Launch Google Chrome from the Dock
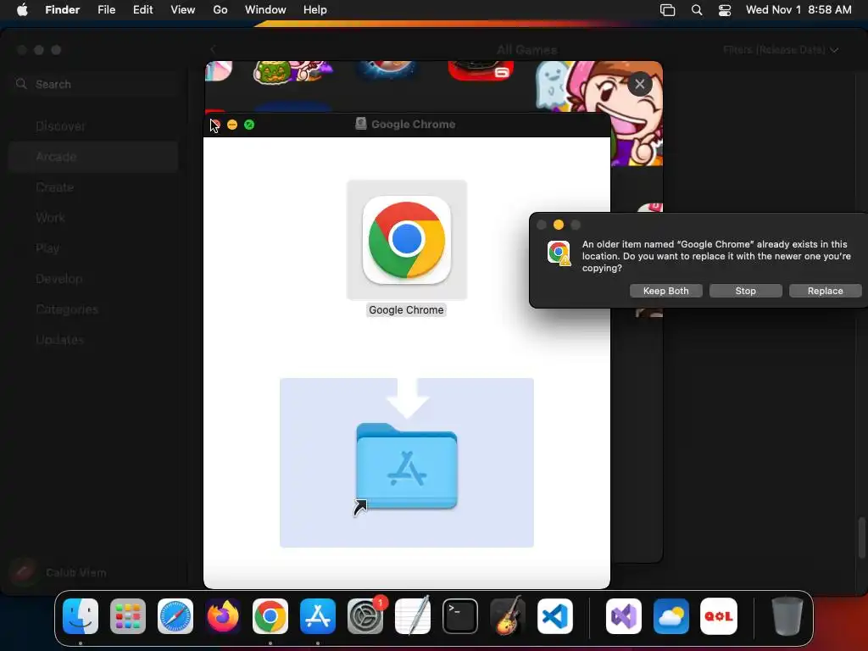Viewport: 868px width, 651px height. [x=270, y=616]
